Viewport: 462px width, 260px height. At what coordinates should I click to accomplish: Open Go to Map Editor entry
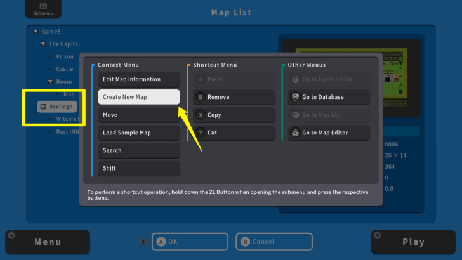coord(329,133)
